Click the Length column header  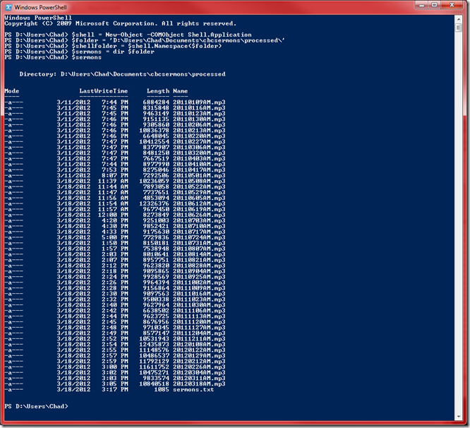click(x=157, y=91)
